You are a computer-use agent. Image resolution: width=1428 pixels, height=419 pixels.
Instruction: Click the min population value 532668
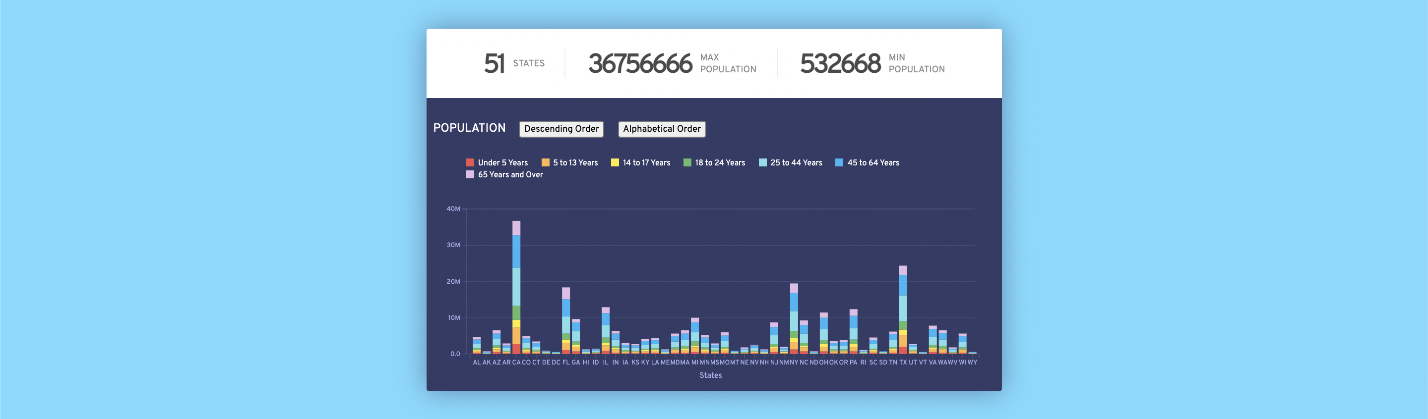[x=840, y=64]
